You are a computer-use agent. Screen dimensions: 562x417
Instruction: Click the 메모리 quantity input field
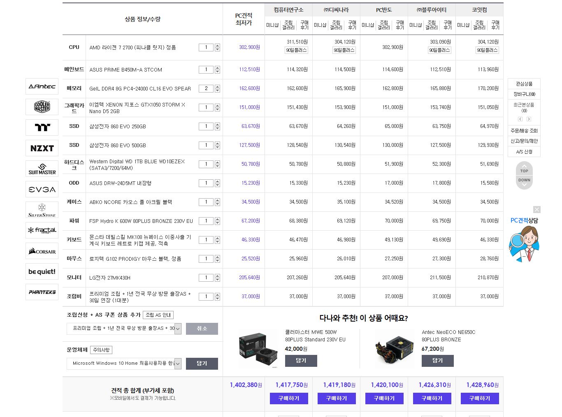point(206,88)
